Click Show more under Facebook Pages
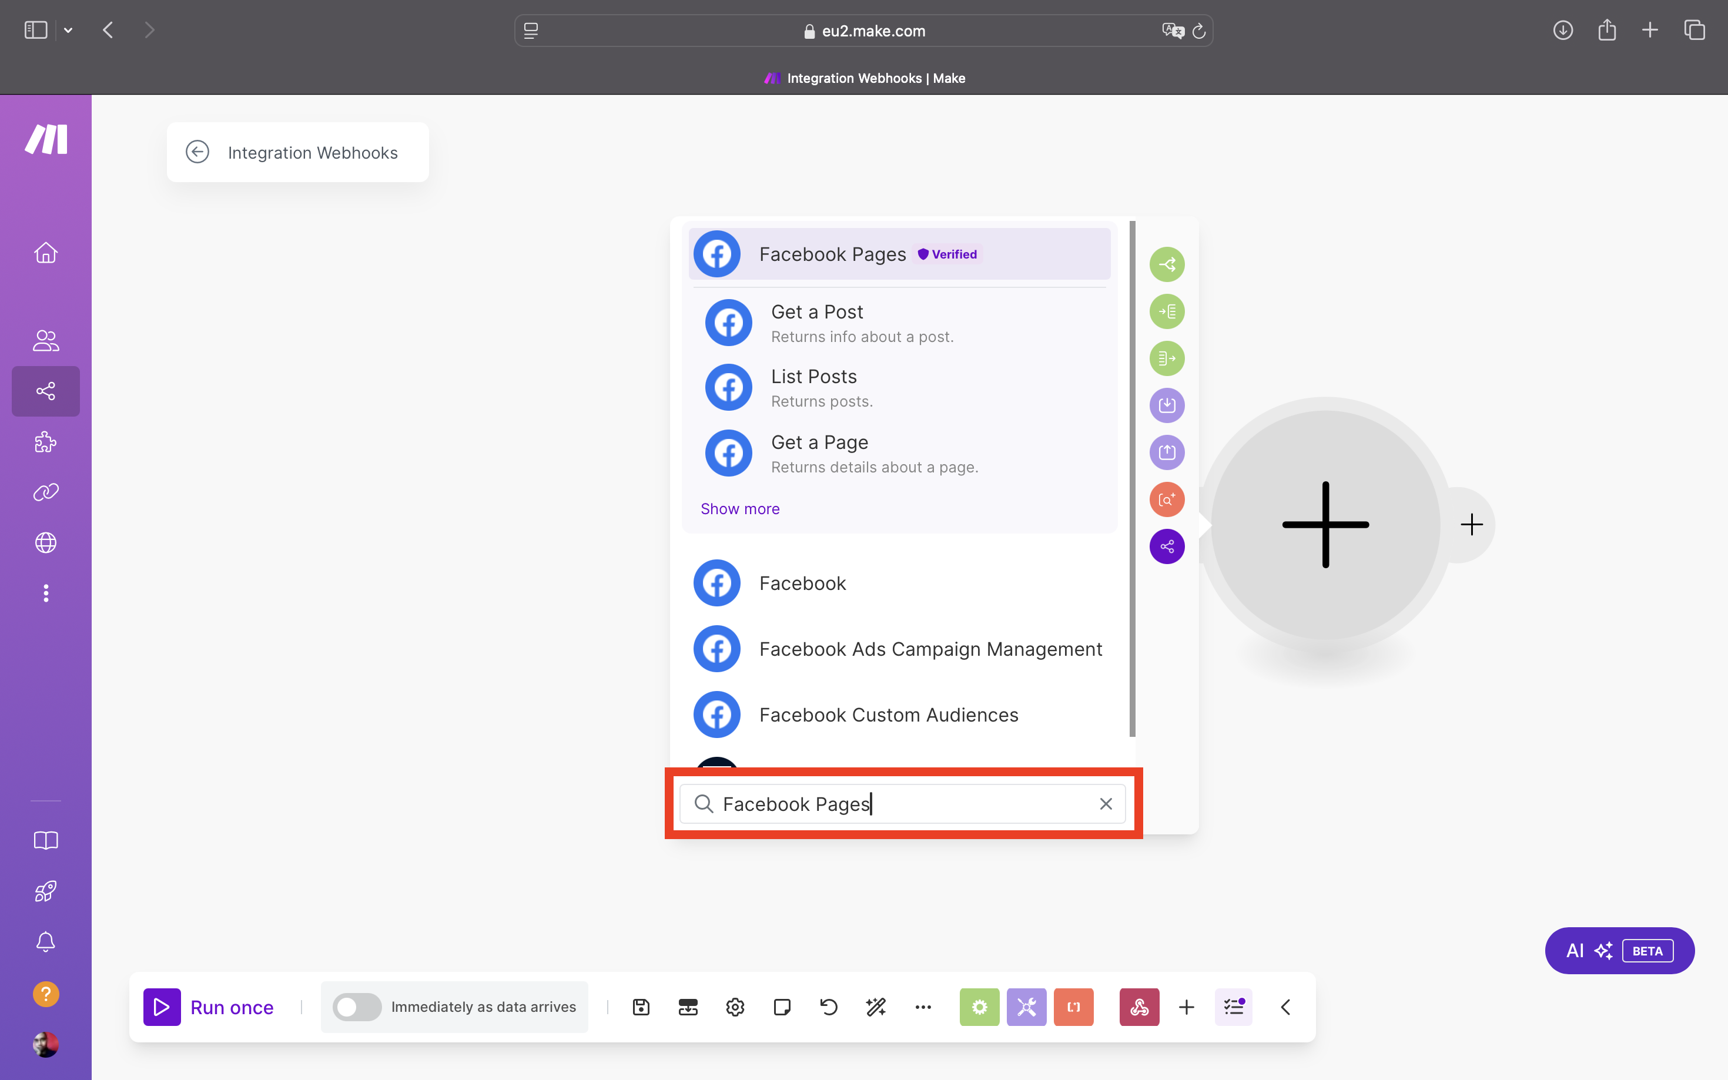 click(740, 509)
